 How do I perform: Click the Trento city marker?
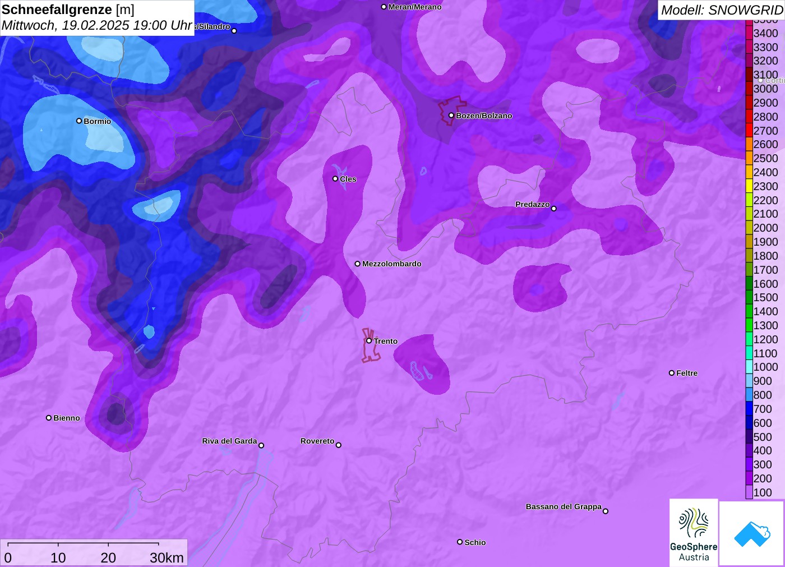click(x=369, y=340)
